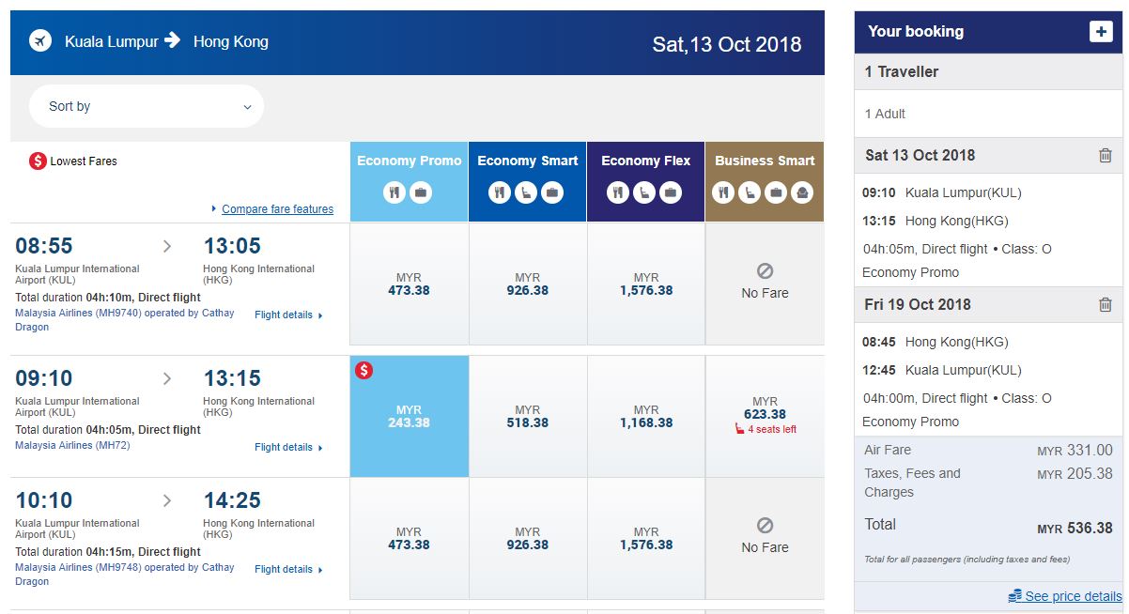Click the baggage icon under Economy Flex
The height and width of the screenshot is (614, 1129).
tap(671, 192)
